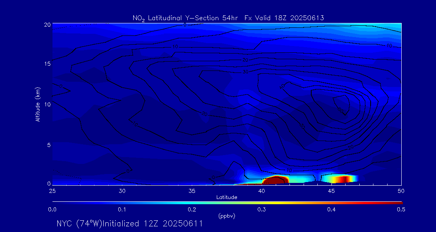
Task: Select the latitude axis tick label 45
Action: [x=331, y=191]
